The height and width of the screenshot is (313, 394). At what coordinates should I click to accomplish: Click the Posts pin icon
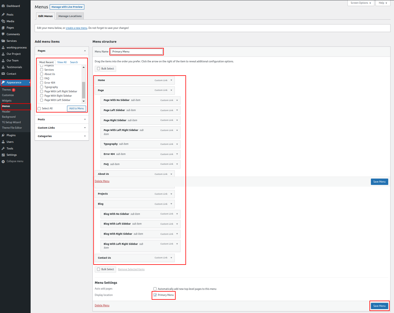tap(3, 15)
